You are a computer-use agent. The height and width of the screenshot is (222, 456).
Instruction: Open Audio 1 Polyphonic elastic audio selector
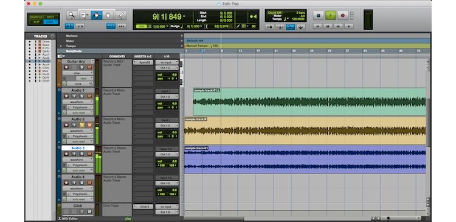[80, 107]
